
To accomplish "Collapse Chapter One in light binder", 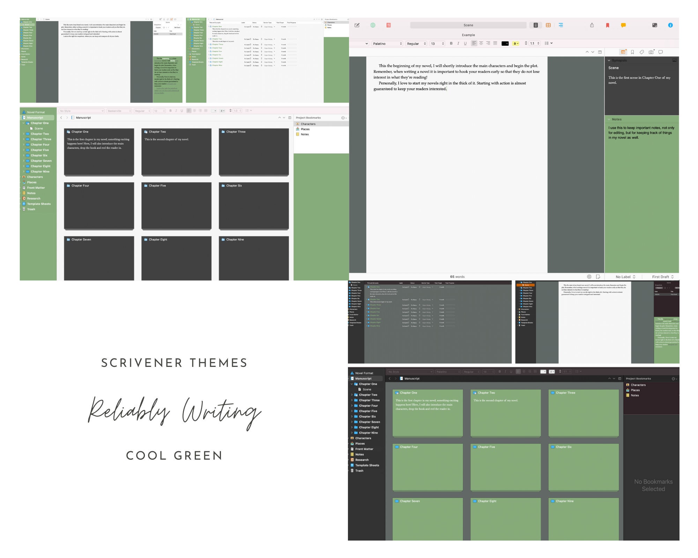I will [x=24, y=123].
